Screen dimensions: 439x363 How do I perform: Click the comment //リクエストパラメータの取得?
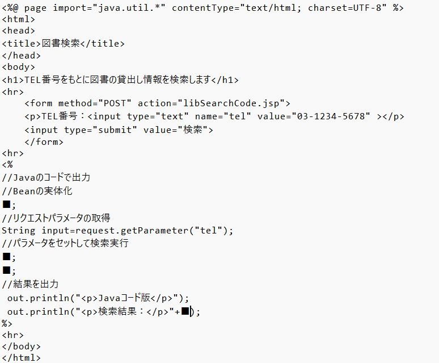pos(56,218)
